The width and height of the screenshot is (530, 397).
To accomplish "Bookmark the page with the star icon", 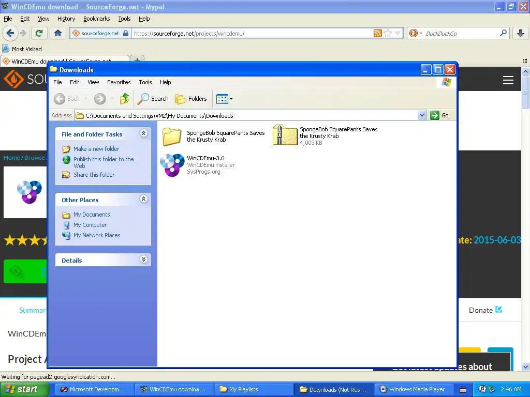I will (388, 33).
